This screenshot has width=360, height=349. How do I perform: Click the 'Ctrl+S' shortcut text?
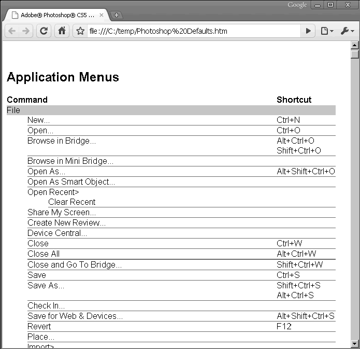[x=288, y=275]
